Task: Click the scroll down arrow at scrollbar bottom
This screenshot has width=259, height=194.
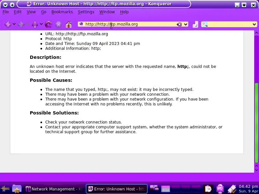Action: tap(256, 170)
